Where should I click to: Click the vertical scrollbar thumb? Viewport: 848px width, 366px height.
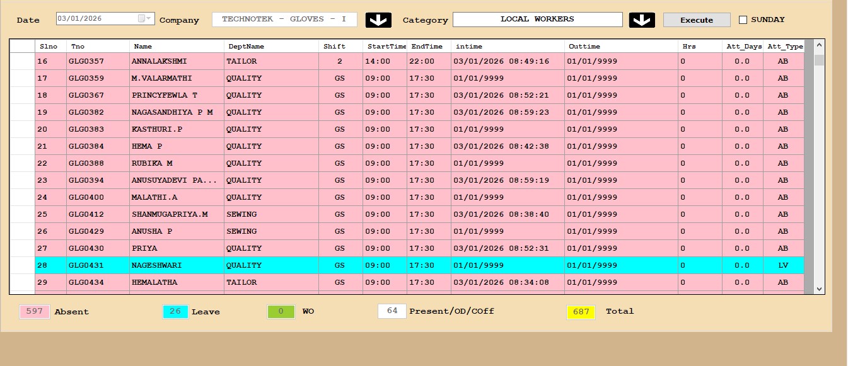click(x=819, y=60)
